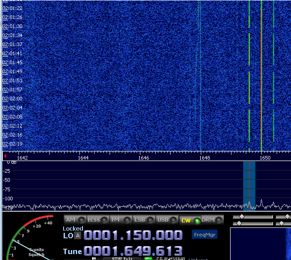Select AM demodulation mode
The width and height of the screenshot is (291, 260).
[75, 220]
